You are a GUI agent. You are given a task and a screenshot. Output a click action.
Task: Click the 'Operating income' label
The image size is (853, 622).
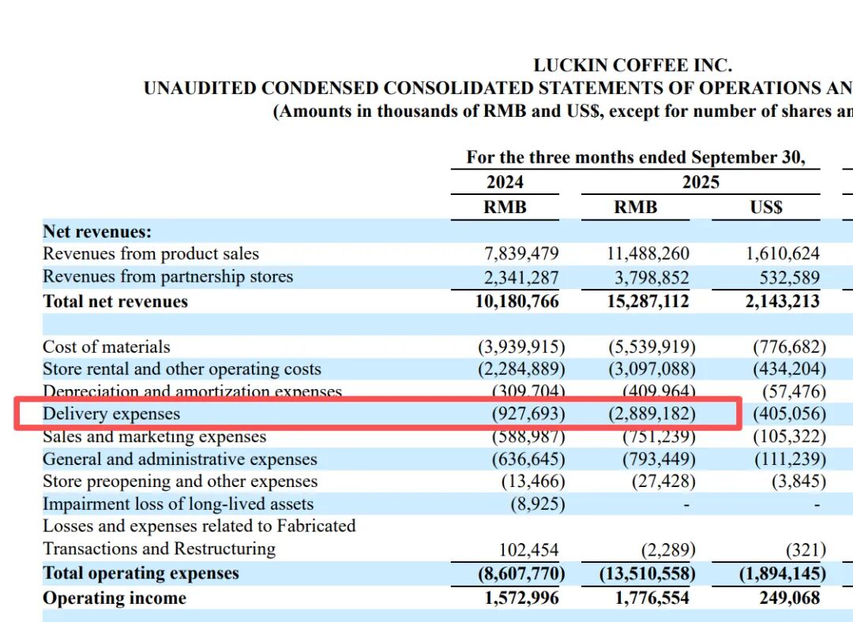point(115,598)
